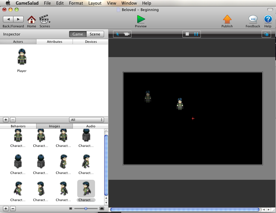This screenshot has width=276, height=213.
Task: Click the large thumbnail size icon
Action: pos(102,209)
